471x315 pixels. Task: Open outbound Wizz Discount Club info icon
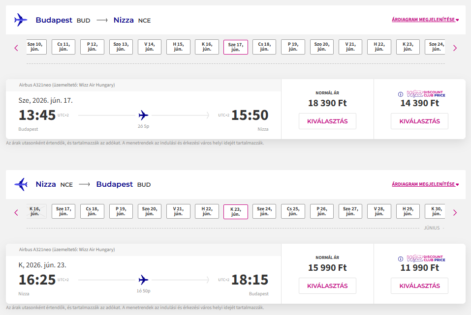[x=400, y=94]
